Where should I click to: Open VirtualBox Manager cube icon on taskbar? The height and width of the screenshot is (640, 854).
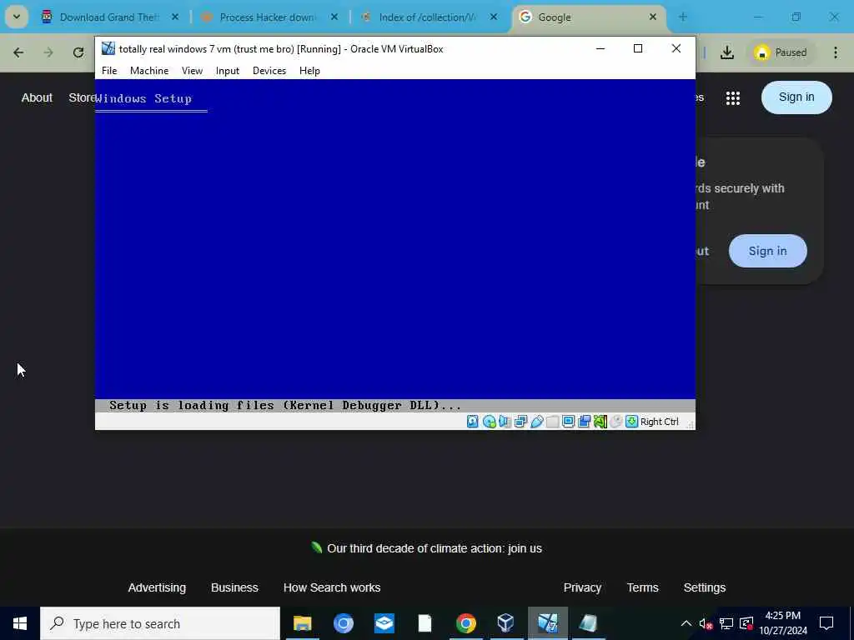(506, 623)
